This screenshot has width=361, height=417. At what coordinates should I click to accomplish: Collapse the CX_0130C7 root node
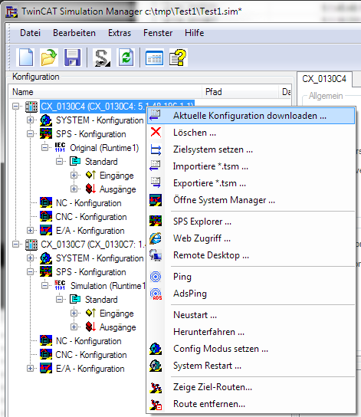click(x=15, y=244)
